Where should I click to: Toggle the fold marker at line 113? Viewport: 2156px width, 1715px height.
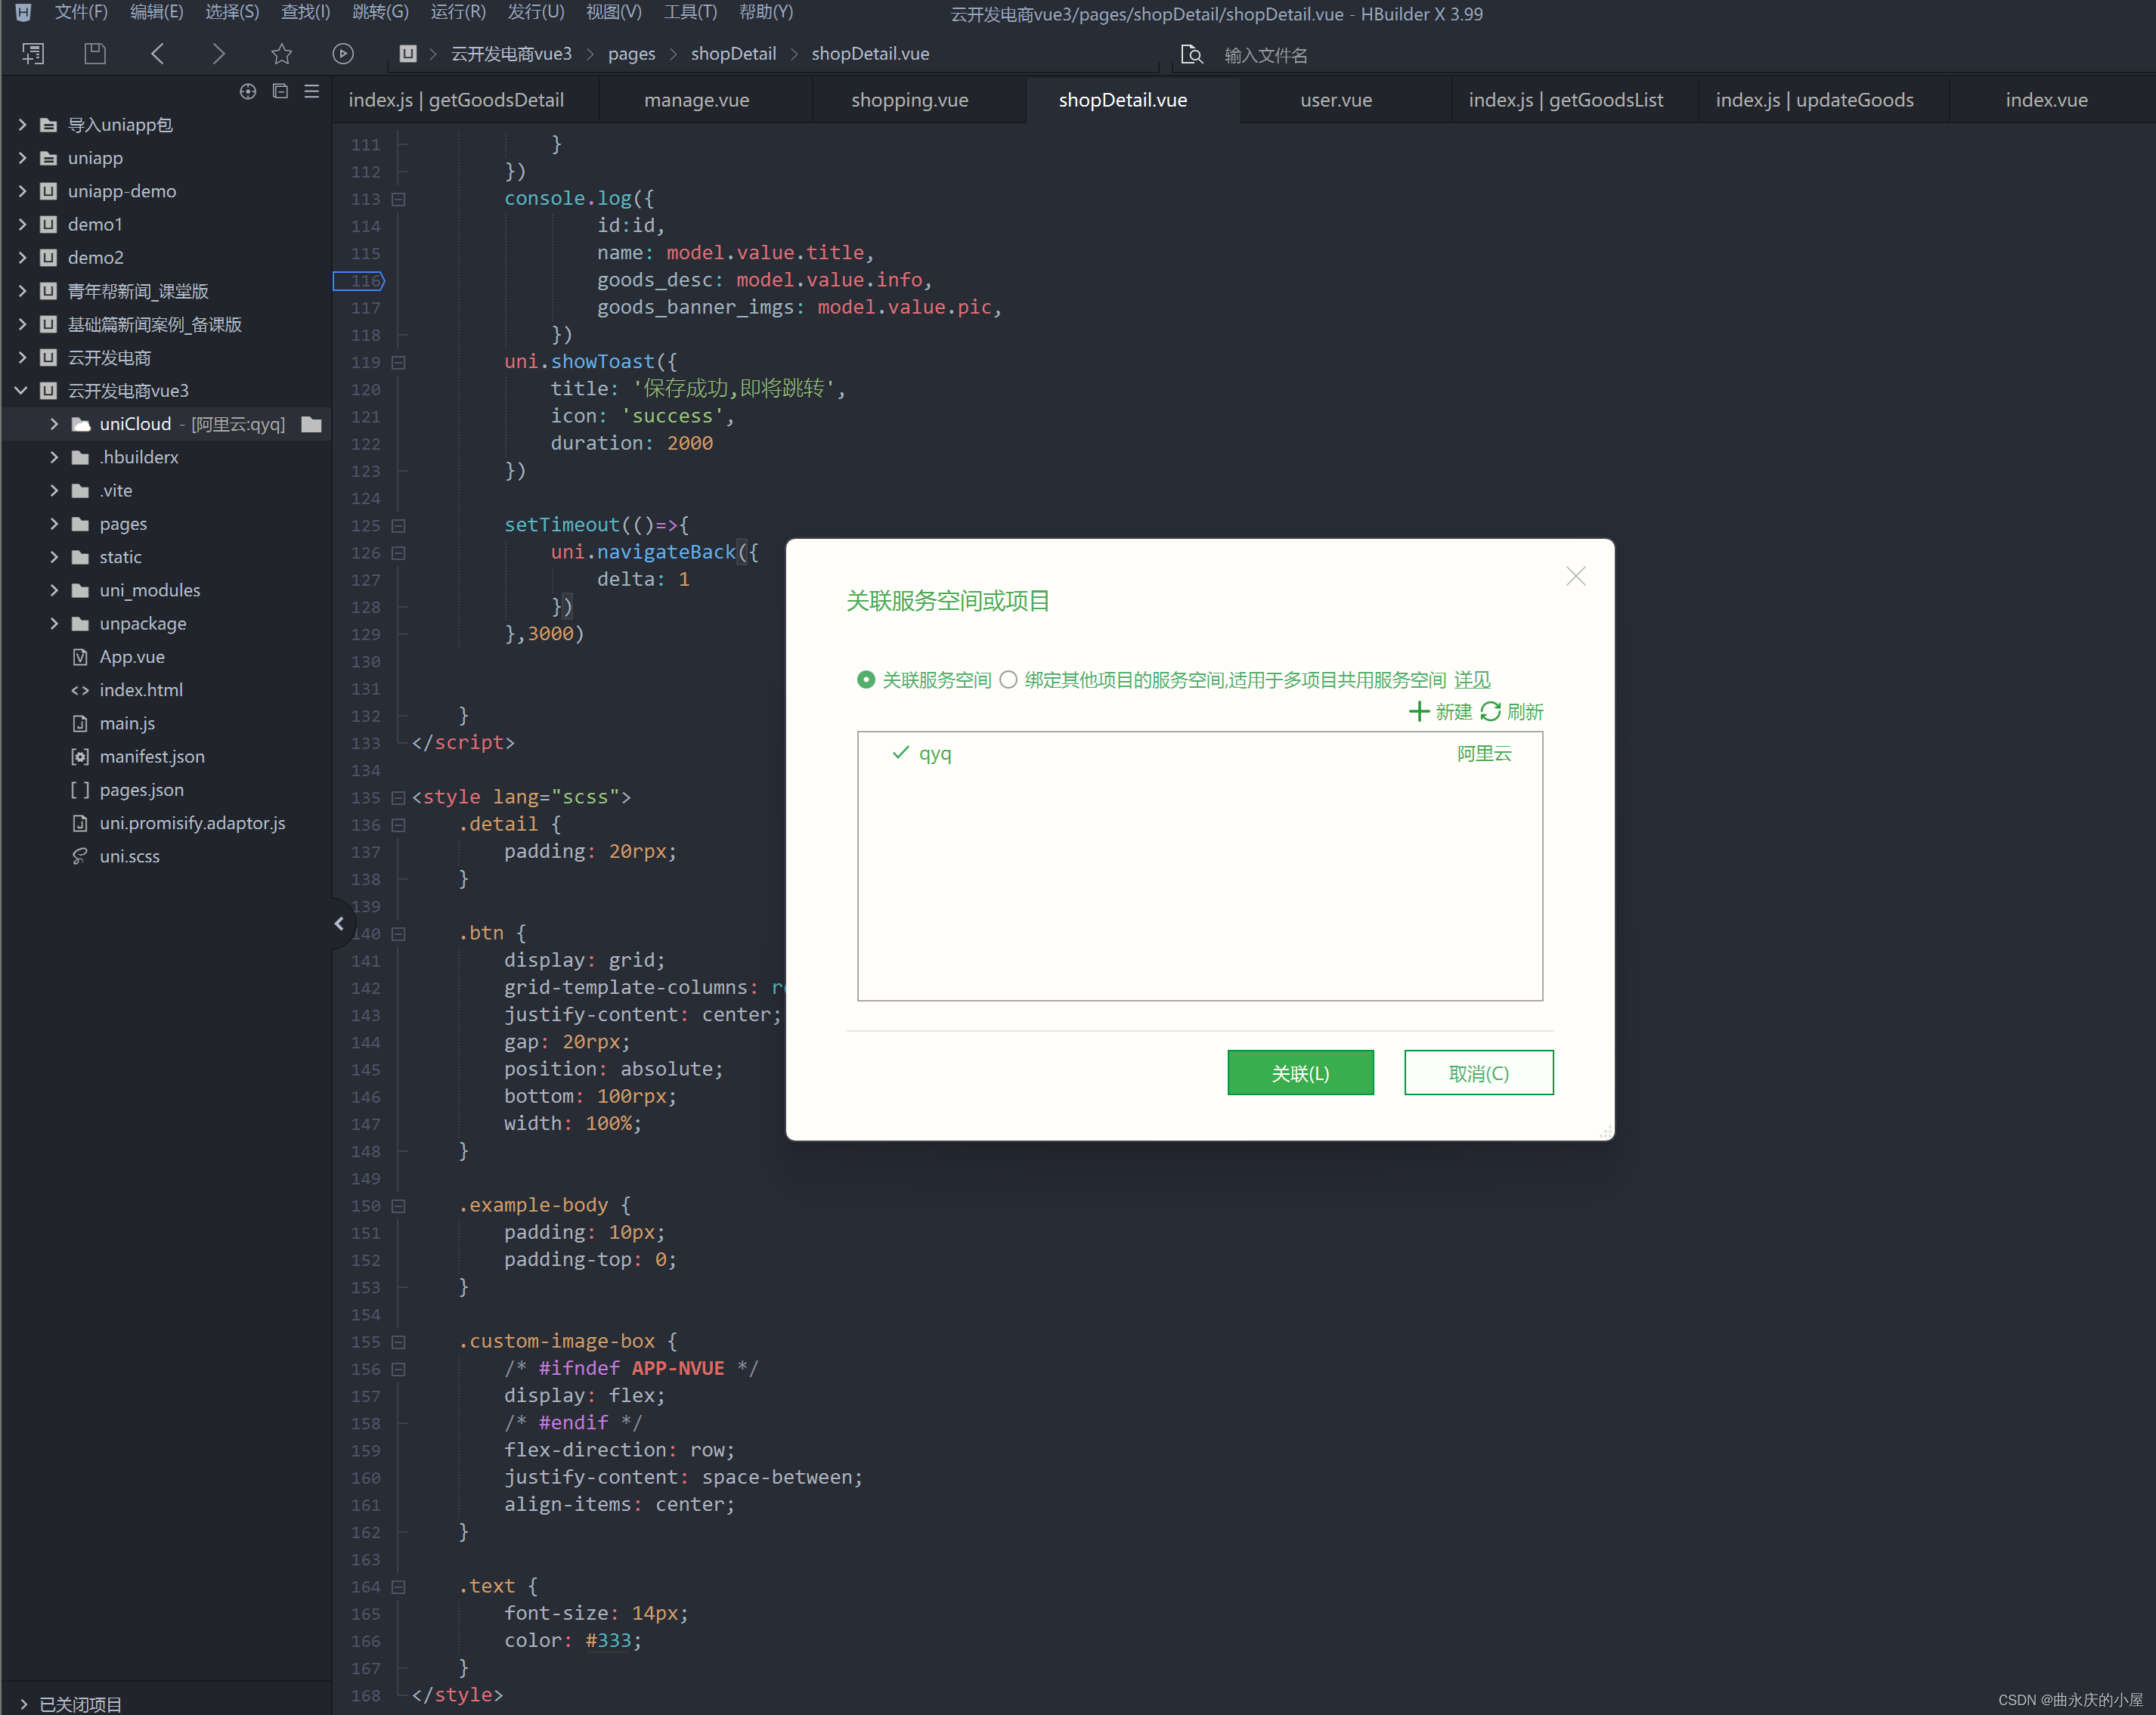point(398,199)
